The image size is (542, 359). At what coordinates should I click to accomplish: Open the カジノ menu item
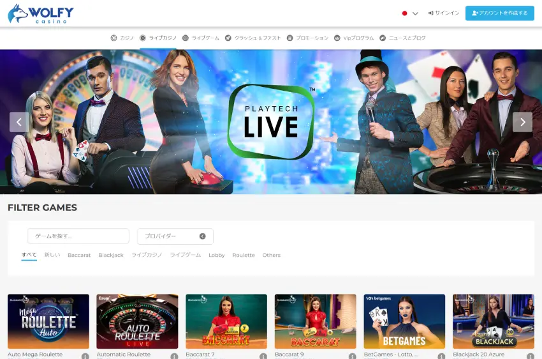pos(122,38)
